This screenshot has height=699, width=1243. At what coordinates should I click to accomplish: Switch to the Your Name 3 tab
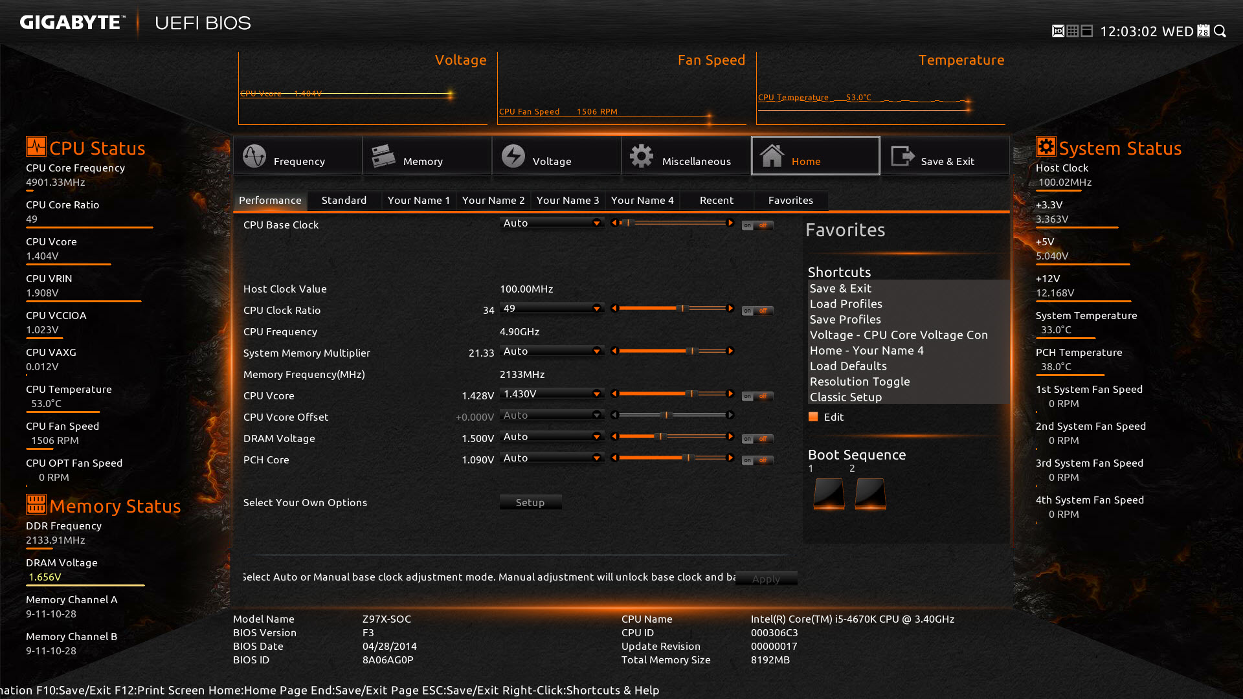(x=568, y=201)
